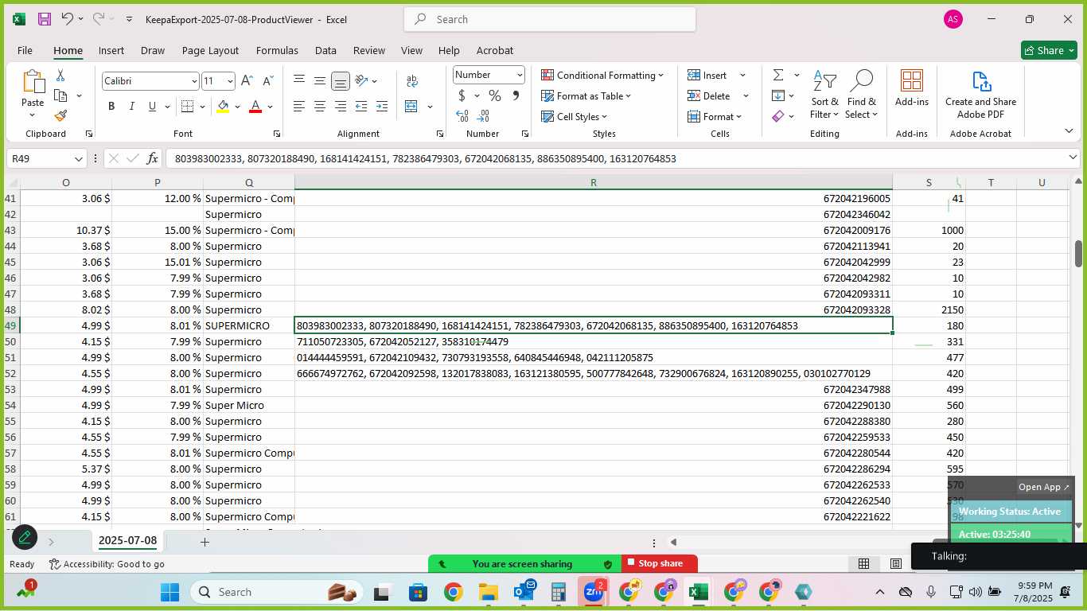Switch to the Data ribbon tab
This screenshot has height=611, width=1087.
(325, 50)
